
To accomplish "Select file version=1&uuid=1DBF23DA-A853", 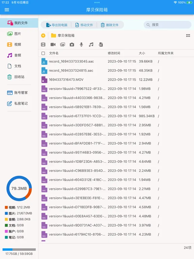I will click(116, 162).
